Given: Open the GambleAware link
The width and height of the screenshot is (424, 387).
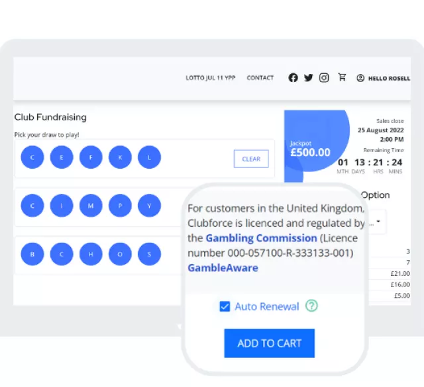Looking at the screenshot, I should (x=223, y=268).
